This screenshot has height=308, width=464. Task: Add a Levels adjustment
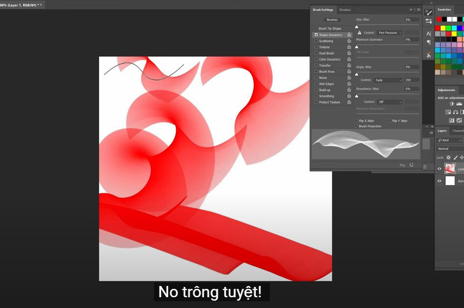(x=459, y=104)
